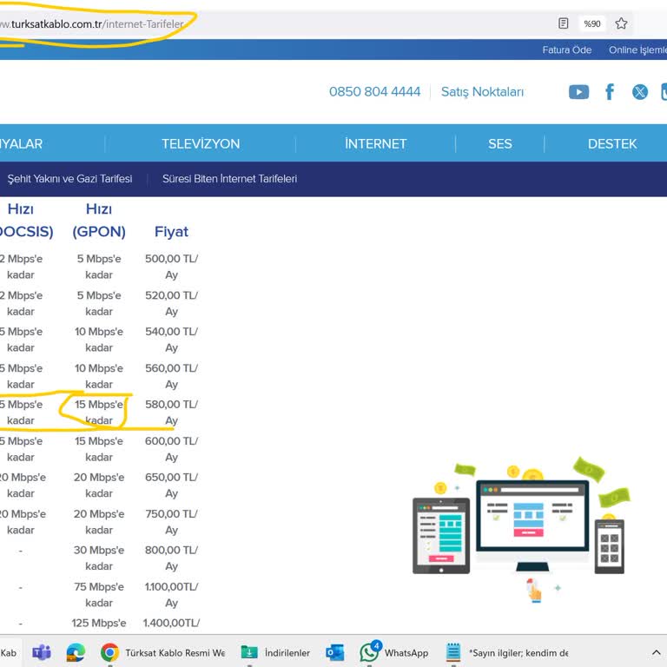Open the reader view icon in address bar
The height and width of the screenshot is (667, 667).
(x=563, y=23)
